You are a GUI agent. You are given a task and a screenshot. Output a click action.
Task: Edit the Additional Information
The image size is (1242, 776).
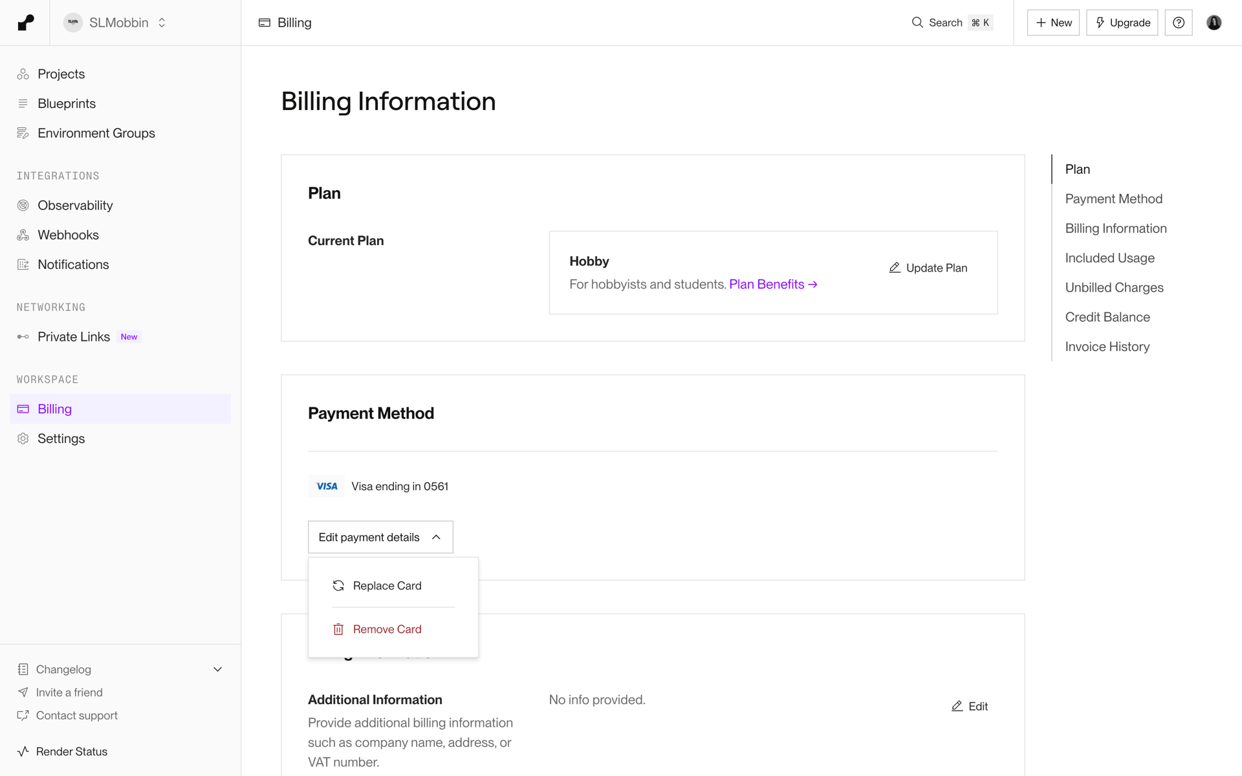[970, 706]
